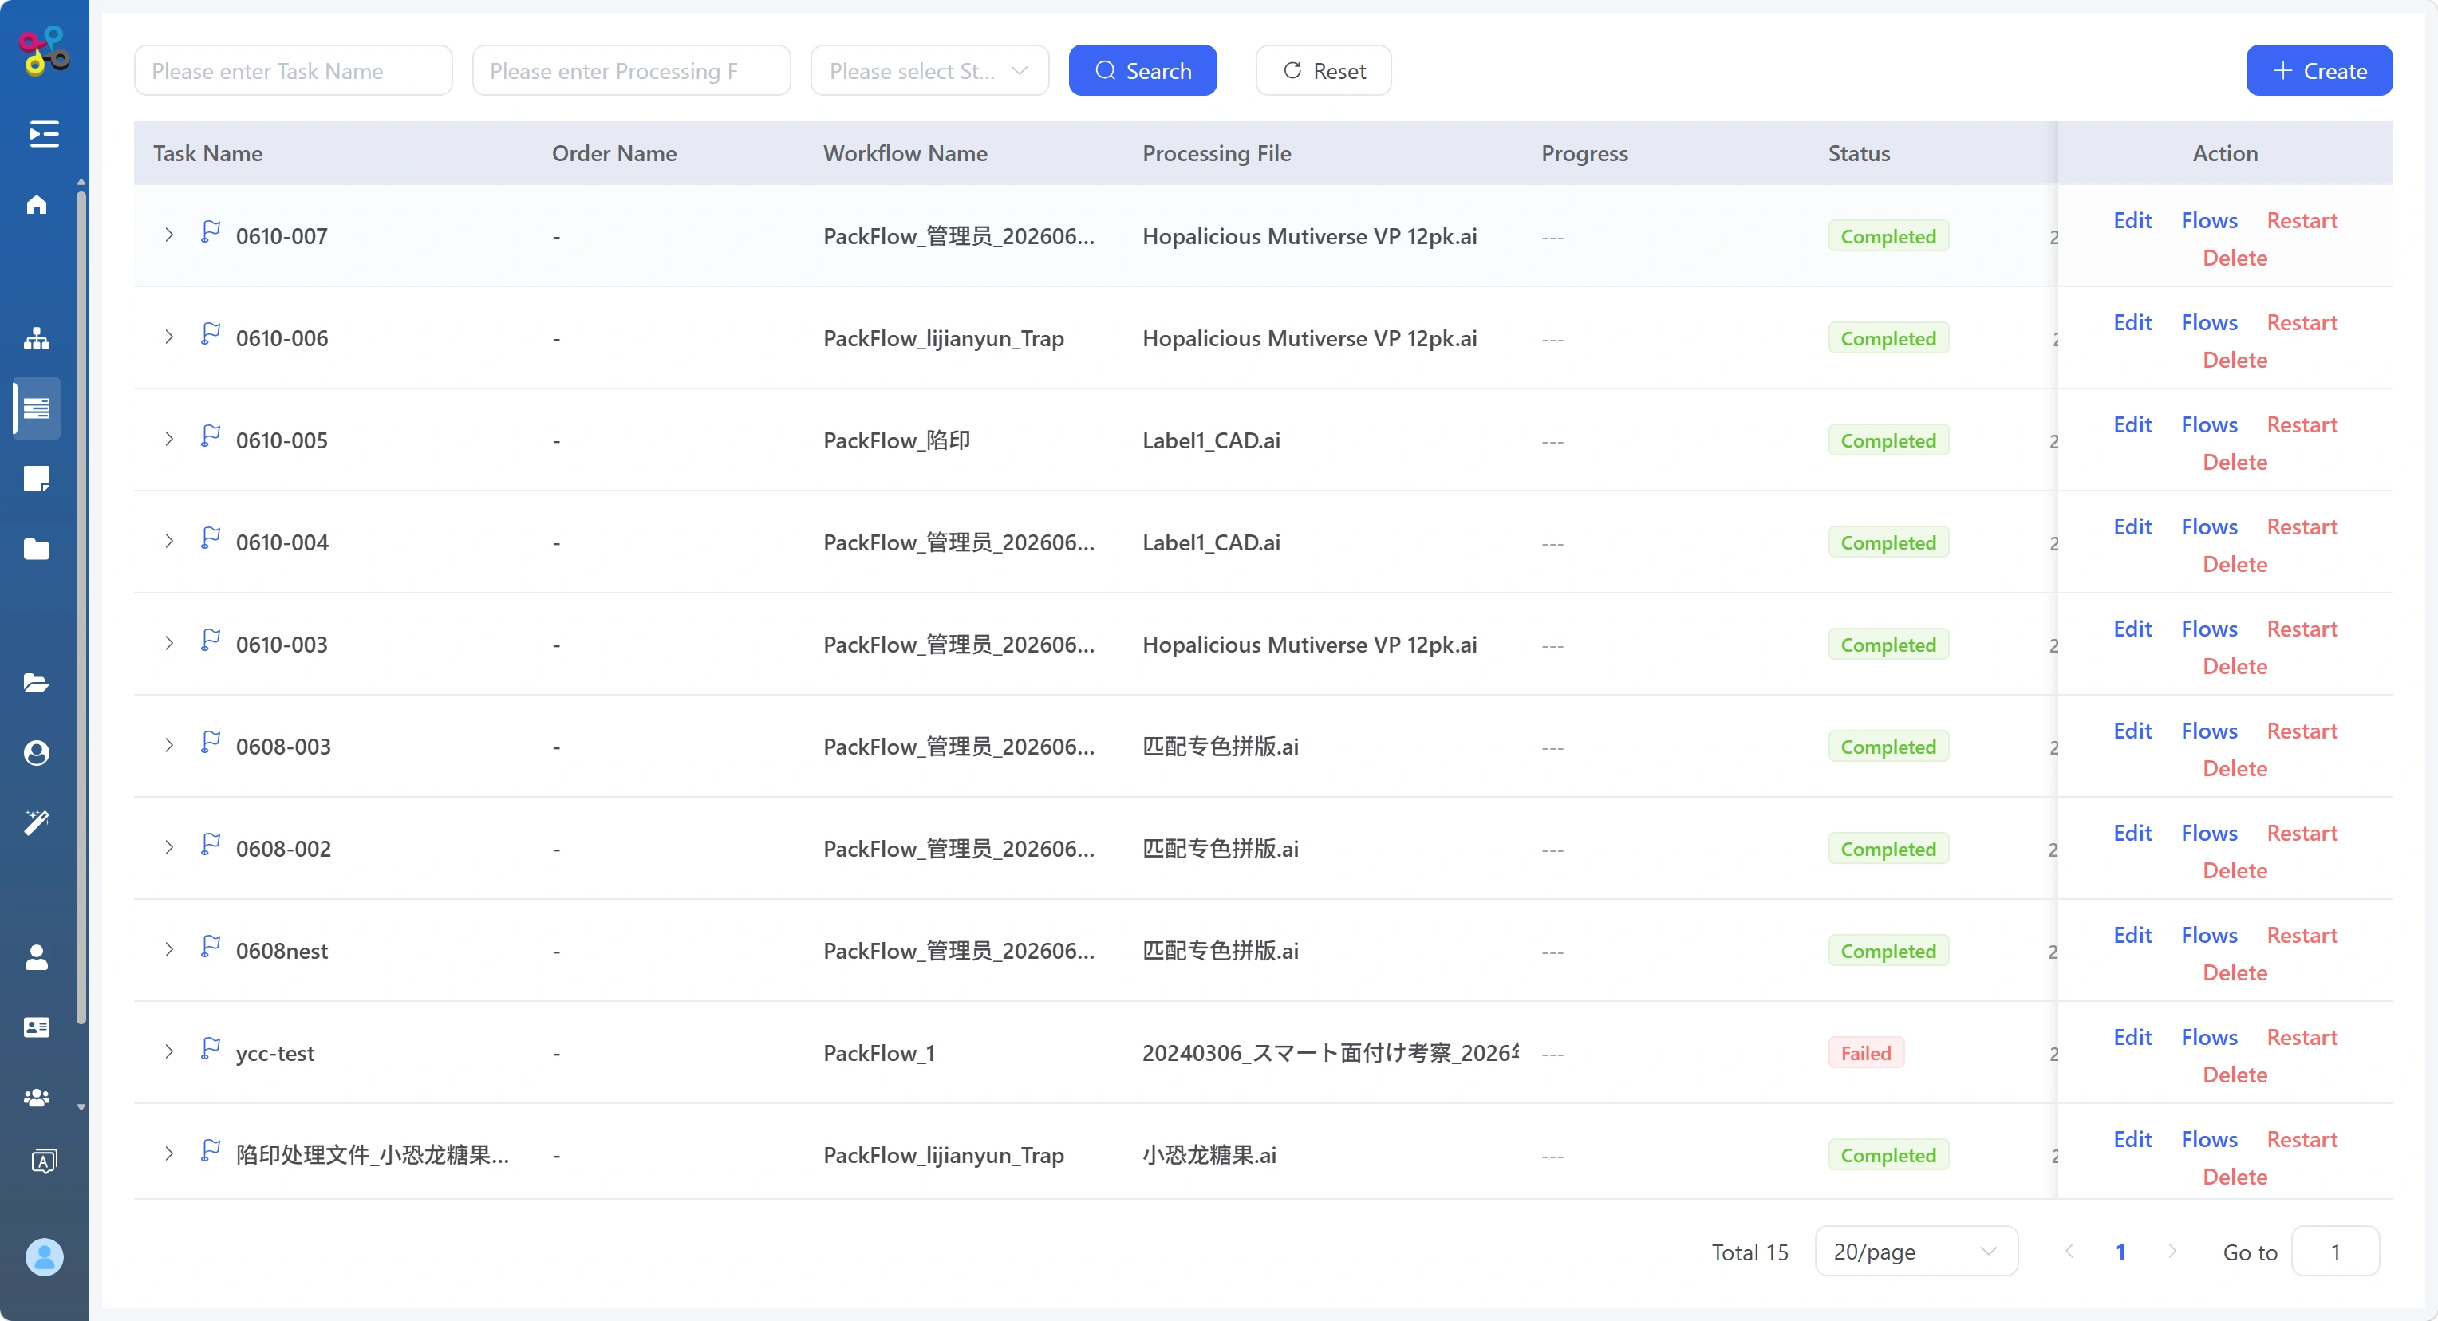The width and height of the screenshot is (2438, 1321).
Task: Open Flows for task 0610-006
Action: 2209,323
